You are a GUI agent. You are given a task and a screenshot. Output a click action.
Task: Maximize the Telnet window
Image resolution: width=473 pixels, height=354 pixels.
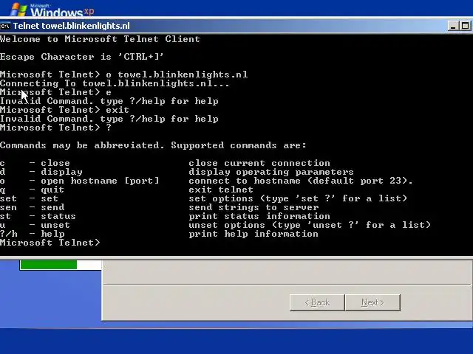pyautogui.click(x=466, y=27)
